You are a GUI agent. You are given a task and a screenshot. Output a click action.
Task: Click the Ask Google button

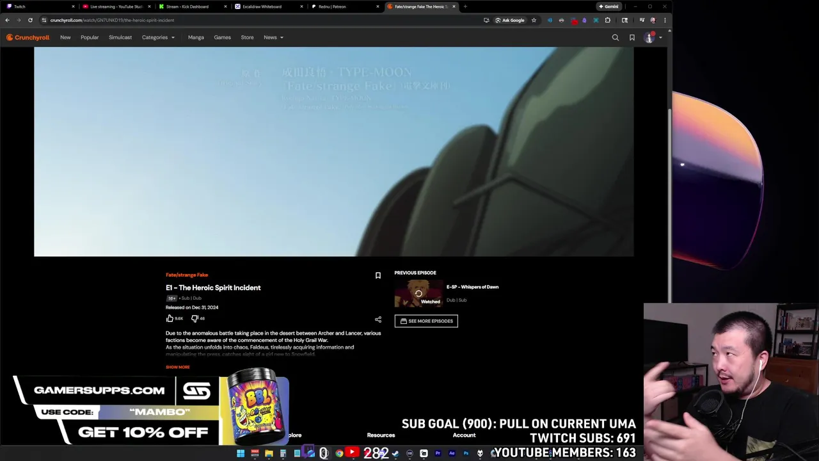coord(510,20)
